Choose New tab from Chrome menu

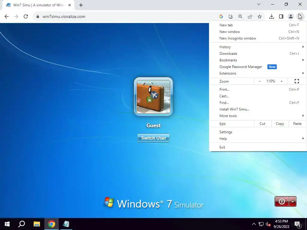click(258, 25)
